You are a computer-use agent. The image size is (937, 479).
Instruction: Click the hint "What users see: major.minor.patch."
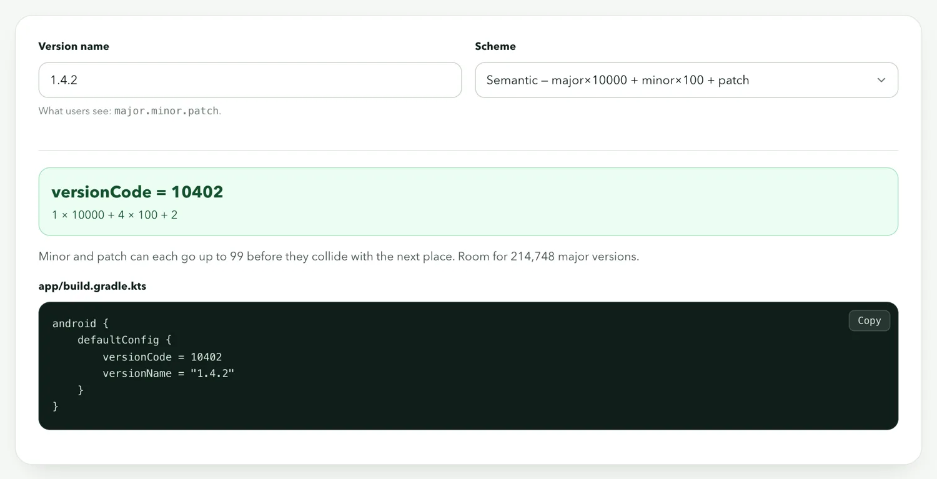130,111
